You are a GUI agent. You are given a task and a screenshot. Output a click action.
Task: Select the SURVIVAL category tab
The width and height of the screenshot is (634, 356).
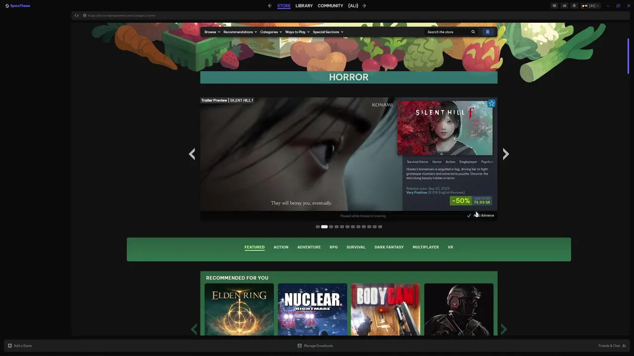pyautogui.click(x=356, y=247)
